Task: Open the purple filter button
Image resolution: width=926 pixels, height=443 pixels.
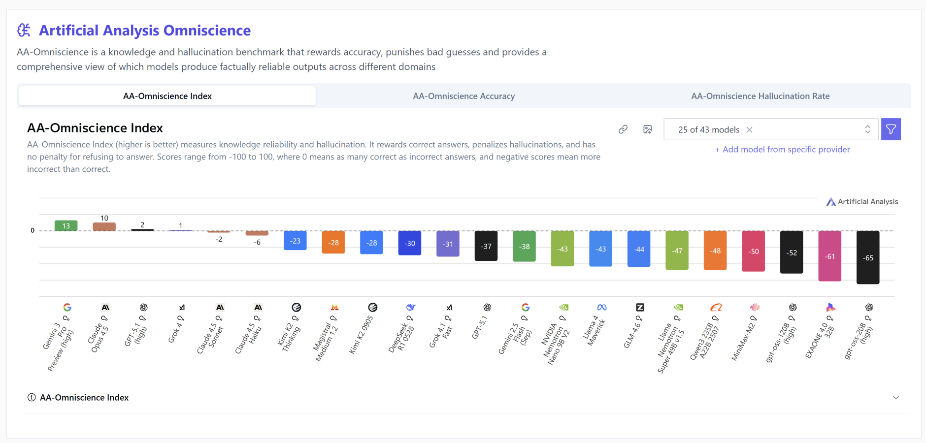Action: [x=891, y=129]
